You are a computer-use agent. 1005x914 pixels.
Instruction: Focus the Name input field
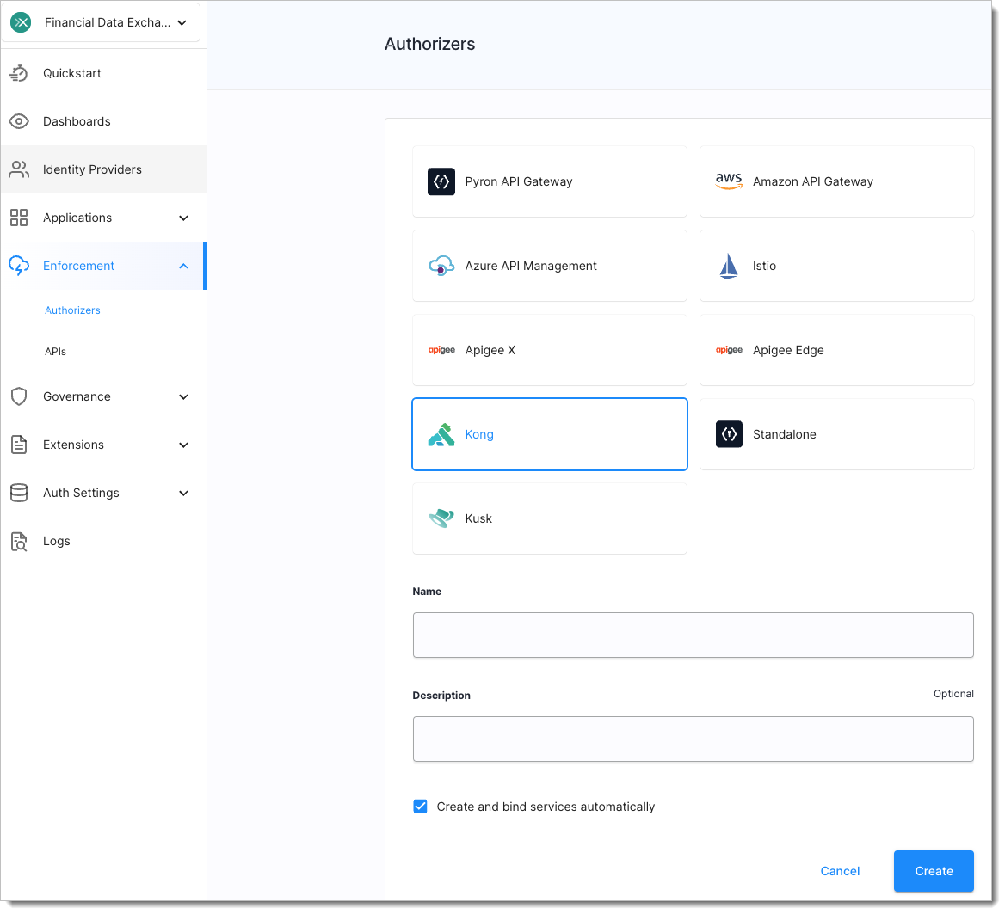(693, 635)
